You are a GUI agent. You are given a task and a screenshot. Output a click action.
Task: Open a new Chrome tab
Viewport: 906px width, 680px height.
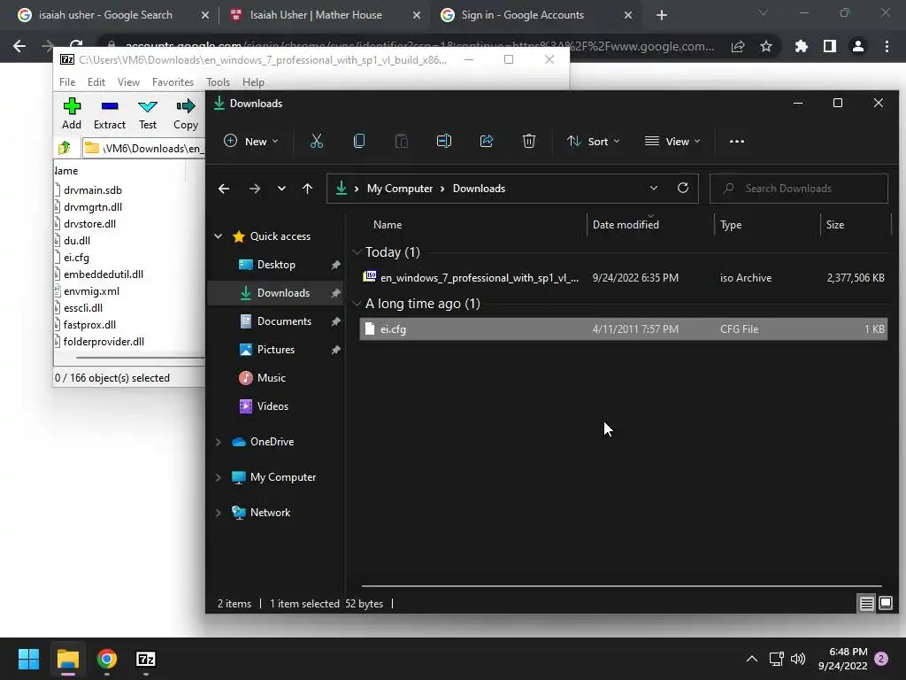coord(662,15)
